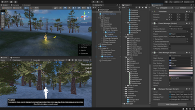
Task: Pick object for Blackout Screen field
Action: [191, 29]
